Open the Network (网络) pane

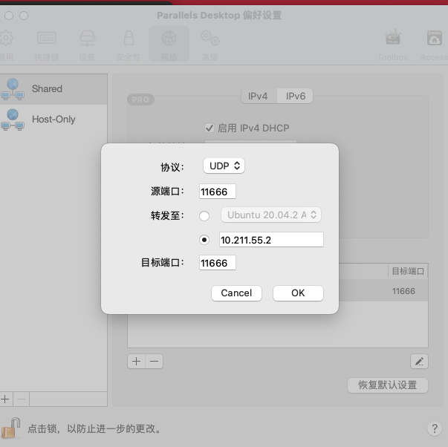click(x=169, y=44)
